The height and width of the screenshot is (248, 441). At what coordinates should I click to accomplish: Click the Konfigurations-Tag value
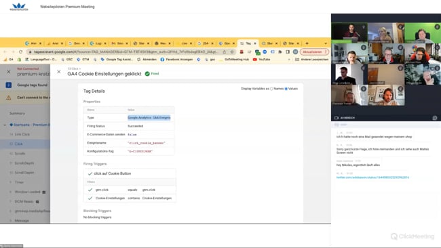140,151
